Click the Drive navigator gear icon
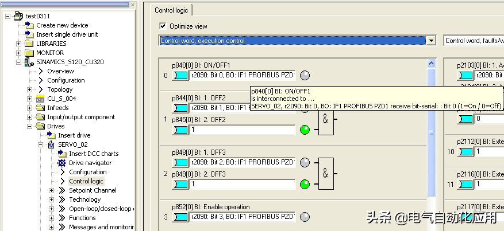 [x=63, y=163]
